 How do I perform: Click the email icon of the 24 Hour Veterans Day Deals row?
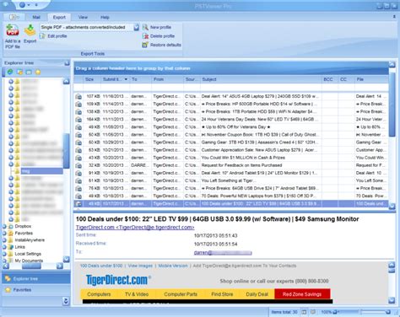coord(78,120)
